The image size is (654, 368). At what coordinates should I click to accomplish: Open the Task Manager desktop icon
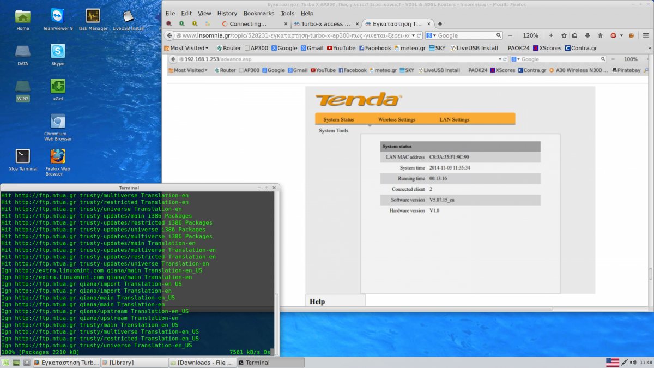(x=93, y=20)
